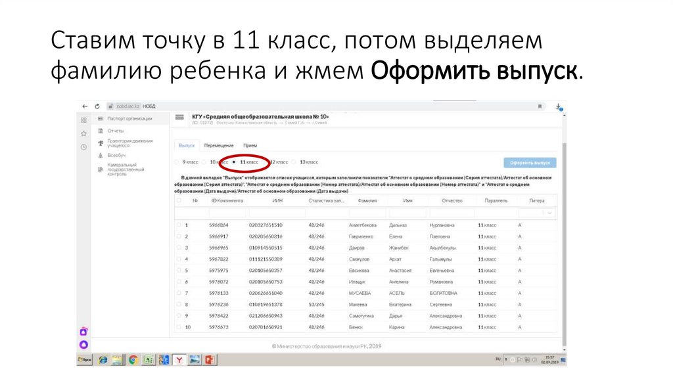Click ID cell 5966917
673x377 pixels.
tap(219, 236)
